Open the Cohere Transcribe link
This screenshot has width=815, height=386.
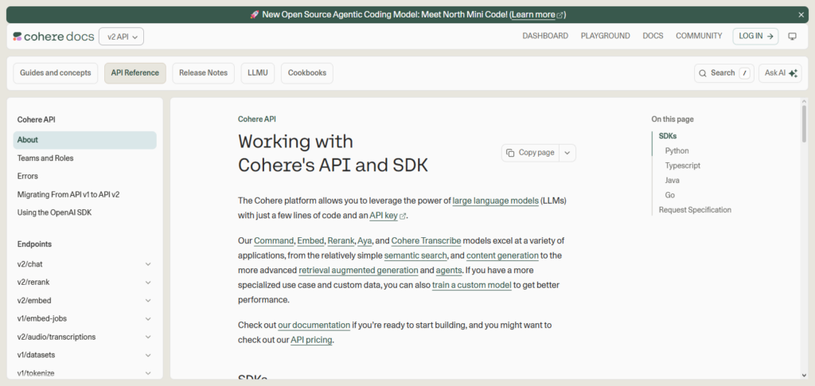[x=426, y=240]
